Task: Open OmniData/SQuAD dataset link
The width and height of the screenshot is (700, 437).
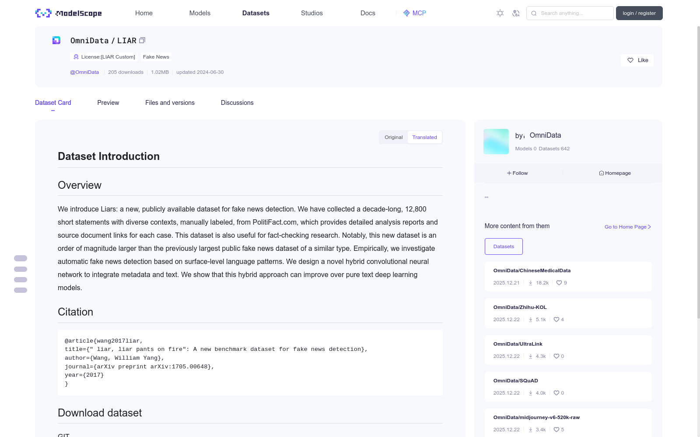Action: [x=516, y=381]
